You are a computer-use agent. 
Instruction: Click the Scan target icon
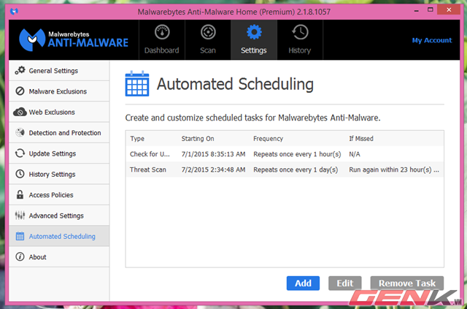pyautogui.click(x=208, y=32)
